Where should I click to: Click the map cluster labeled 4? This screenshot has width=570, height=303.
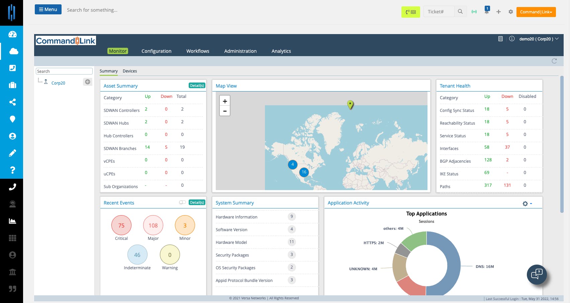293,164
